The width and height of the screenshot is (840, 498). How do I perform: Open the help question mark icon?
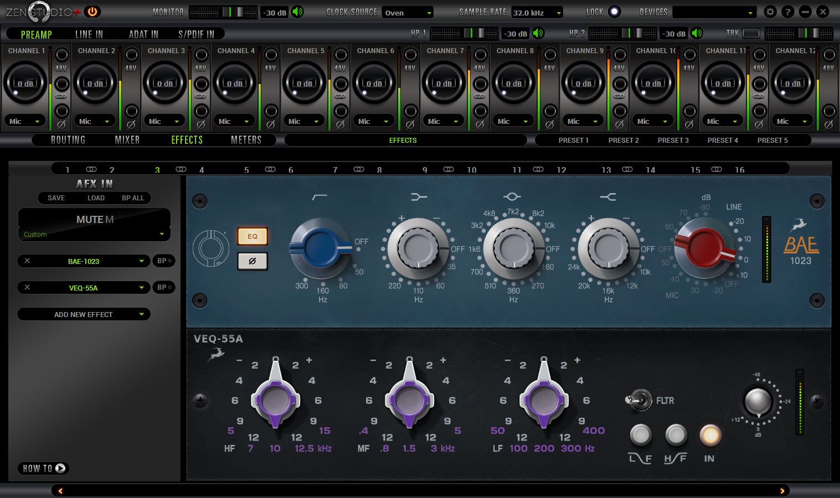[788, 12]
